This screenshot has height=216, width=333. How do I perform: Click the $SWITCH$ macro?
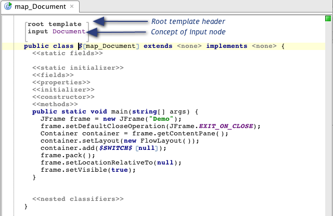(116, 148)
